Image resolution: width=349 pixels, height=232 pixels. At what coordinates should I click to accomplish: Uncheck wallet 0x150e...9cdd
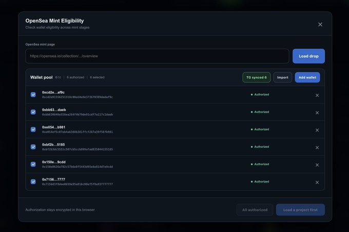click(33, 164)
